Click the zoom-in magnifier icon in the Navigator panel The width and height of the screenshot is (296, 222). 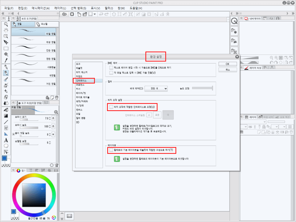tap(276, 58)
